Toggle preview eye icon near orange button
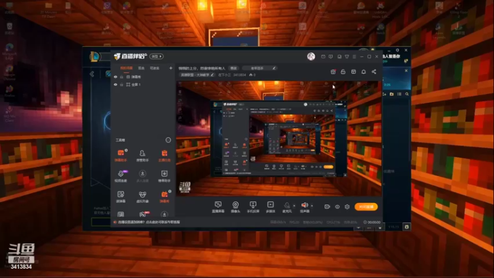The width and height of the screenshot is (494, 278). (337, 207)
